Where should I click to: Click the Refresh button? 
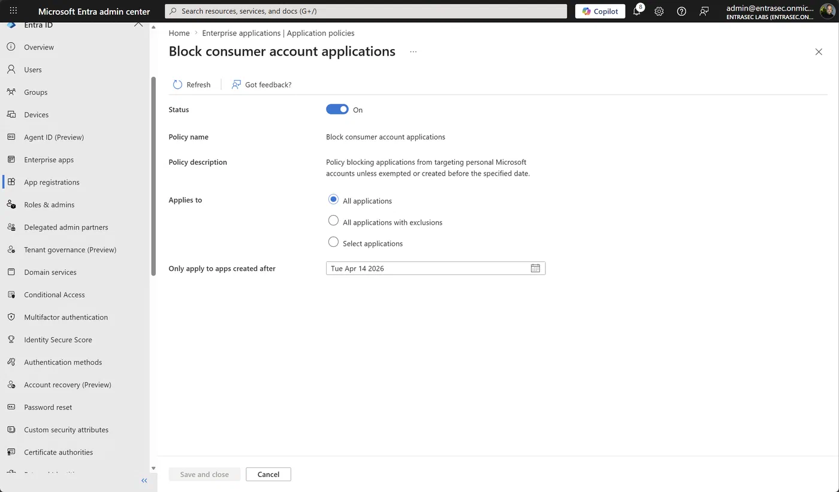point(192,84)
